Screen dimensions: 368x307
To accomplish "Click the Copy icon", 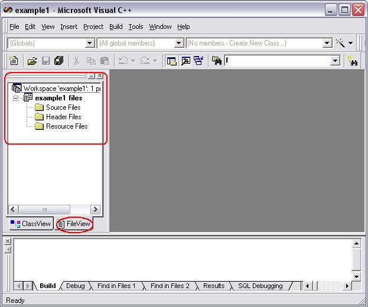I will click(x=91, y=61).
